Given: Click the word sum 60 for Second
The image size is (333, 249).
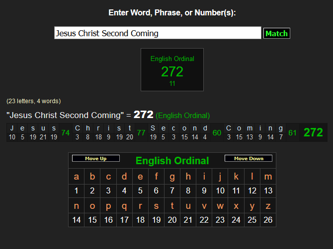Looking at the screenshot, I should tap(217, 133).
